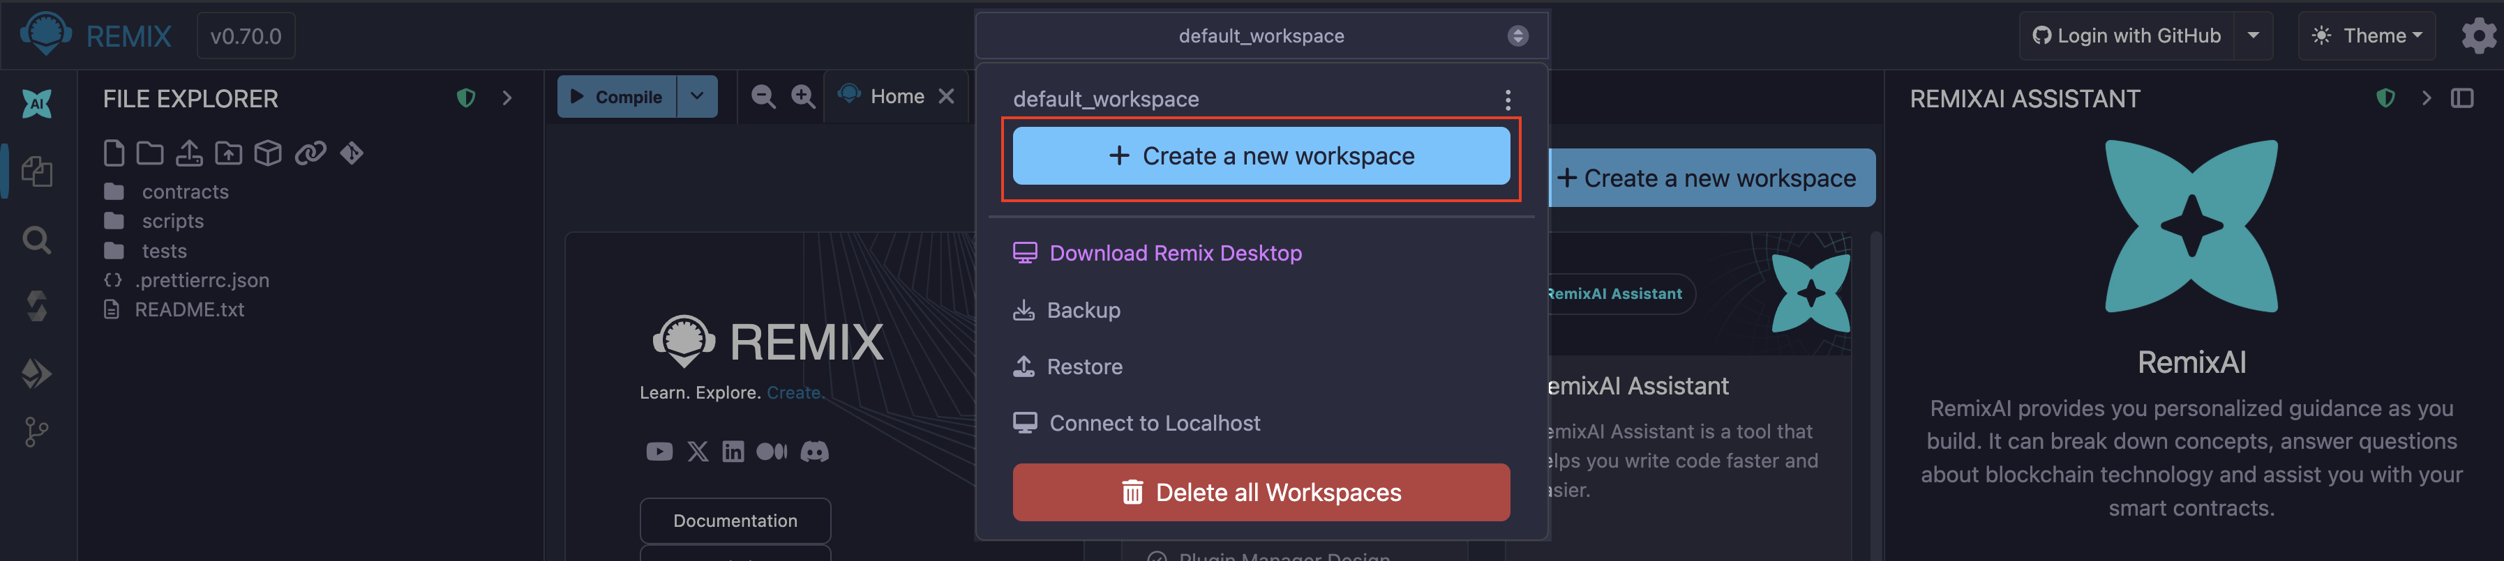Zoom out the editor text

pos(763,96)
